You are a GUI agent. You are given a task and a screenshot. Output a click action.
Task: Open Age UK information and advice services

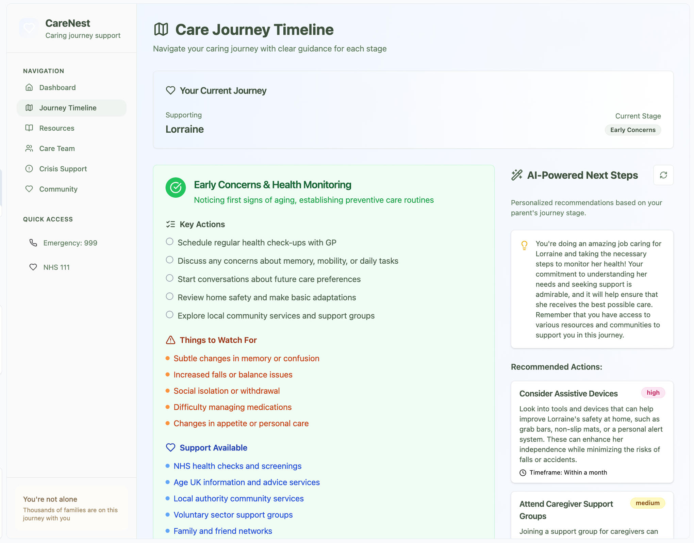point(246,482)
